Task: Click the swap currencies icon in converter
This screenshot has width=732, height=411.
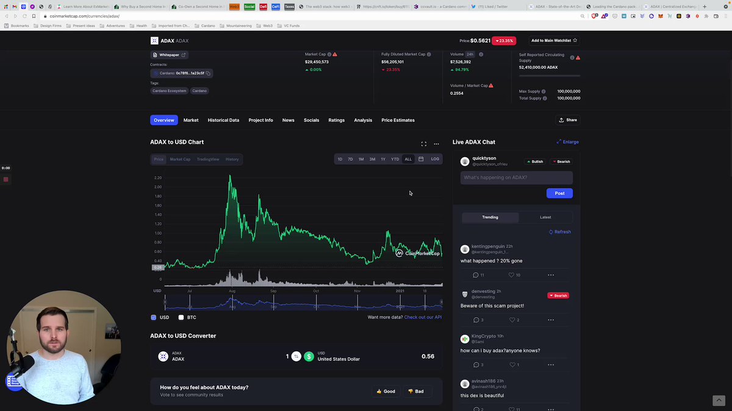Action: click(296, 356)
